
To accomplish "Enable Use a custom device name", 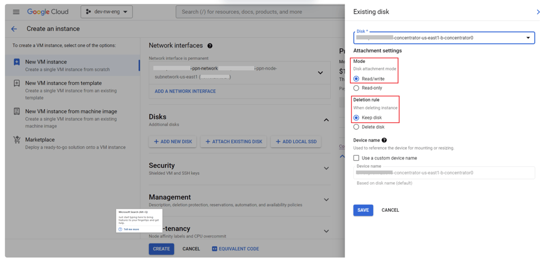I will pyautogui.click(x=357, y=158).
